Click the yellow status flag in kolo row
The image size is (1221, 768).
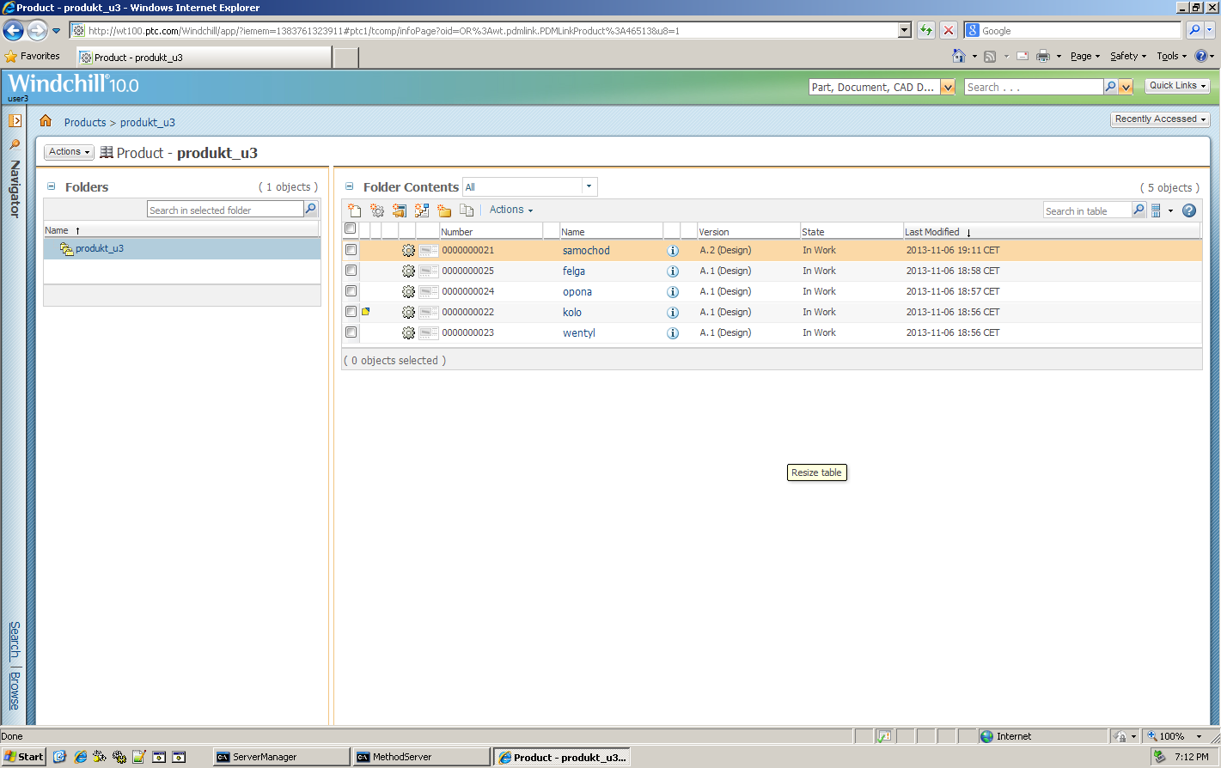(x=365, y=312)
